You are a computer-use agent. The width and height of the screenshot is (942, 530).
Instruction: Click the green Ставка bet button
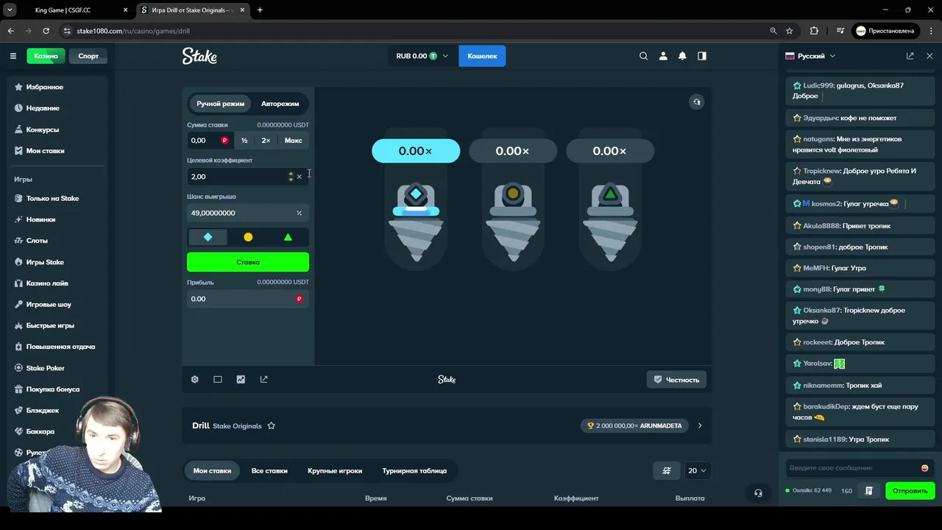(x=248, y=262)
